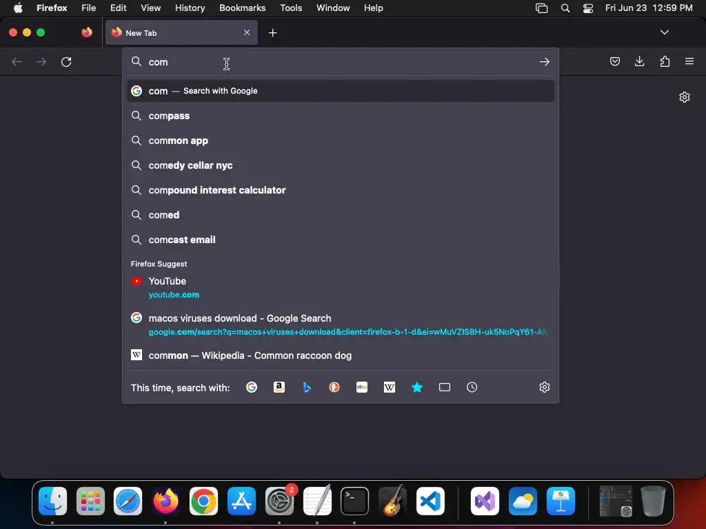Search this time with eBay
Image resolution: width=706 pixels, height=529 pixels.
pyautogui.click(x=362, y=387)
